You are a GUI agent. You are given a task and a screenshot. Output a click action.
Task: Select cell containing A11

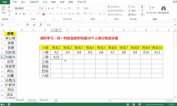157,52
